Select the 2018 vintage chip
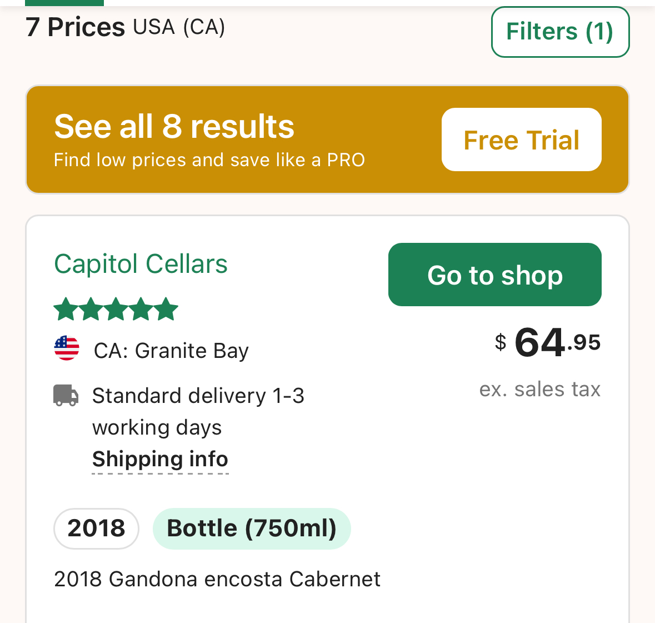 coord(96,528)
